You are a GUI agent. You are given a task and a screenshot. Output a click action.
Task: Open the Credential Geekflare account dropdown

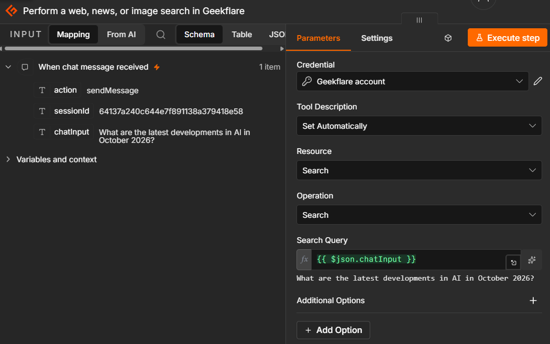click(x=413, y=81)
